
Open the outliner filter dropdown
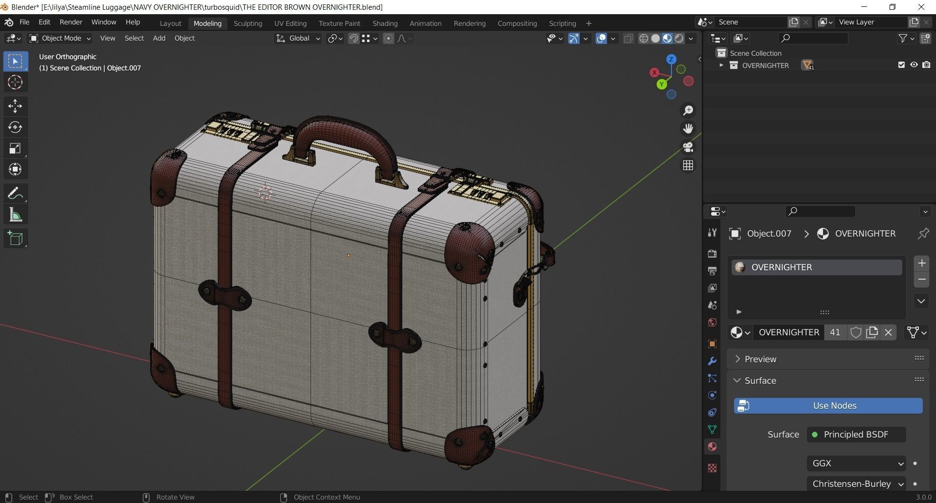(906, 38)
